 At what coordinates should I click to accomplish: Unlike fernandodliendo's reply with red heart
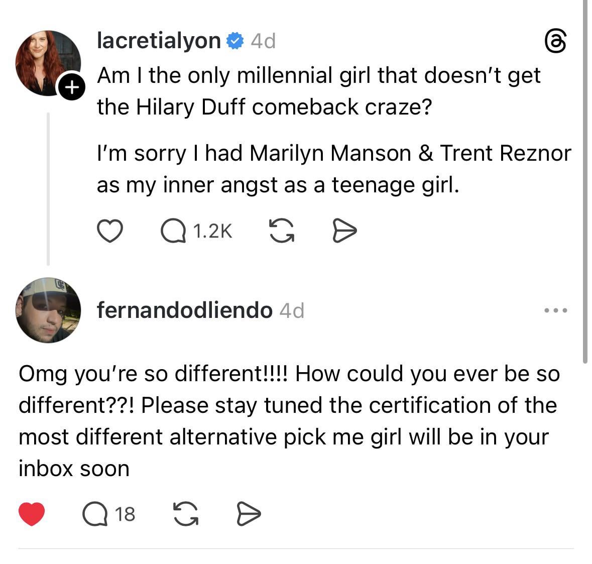32,514
